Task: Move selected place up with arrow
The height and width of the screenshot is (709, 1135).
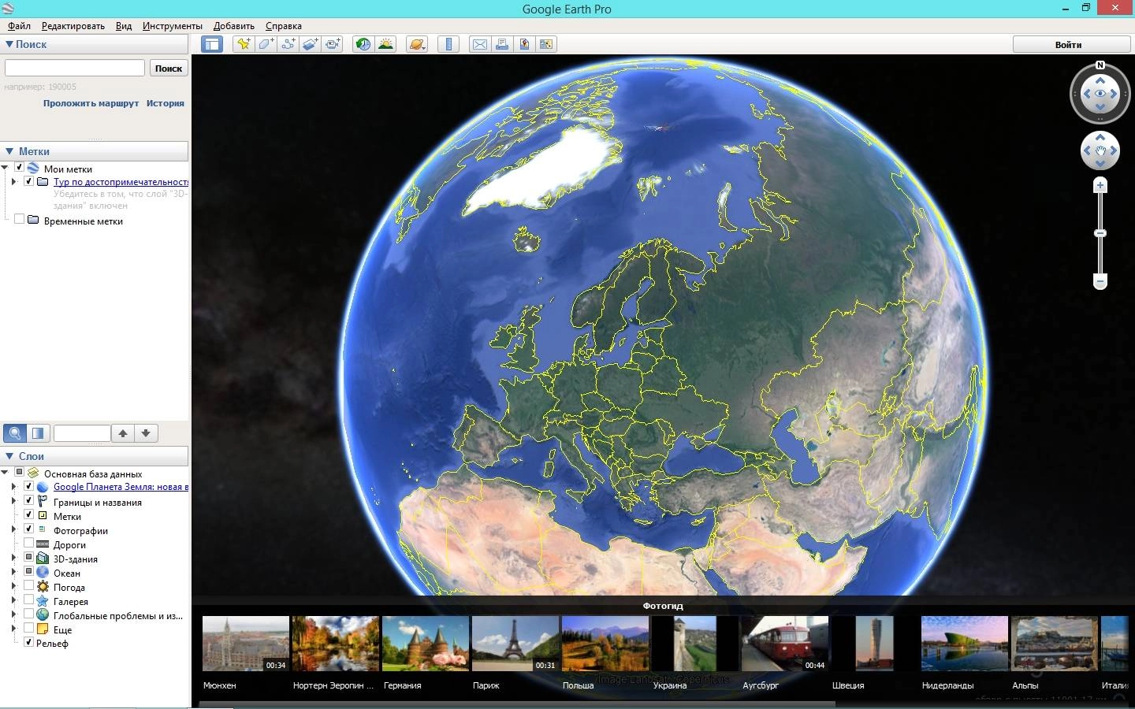Action: 123,433
